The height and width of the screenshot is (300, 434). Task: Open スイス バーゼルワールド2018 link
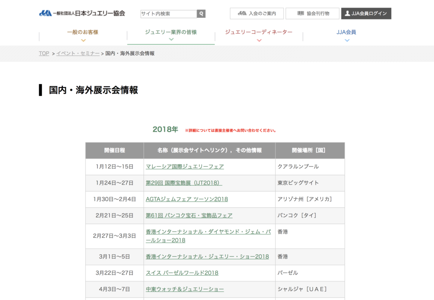pyautogui.click(x=182, y=273)
